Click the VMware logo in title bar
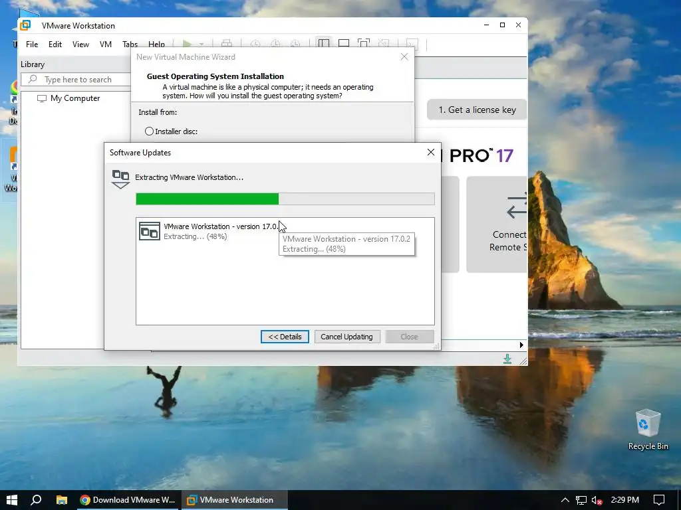 click(x=26, y=25)
